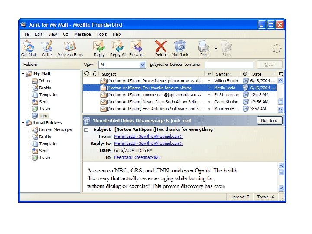Collapse the Local Folders tree

click(23, 123)
